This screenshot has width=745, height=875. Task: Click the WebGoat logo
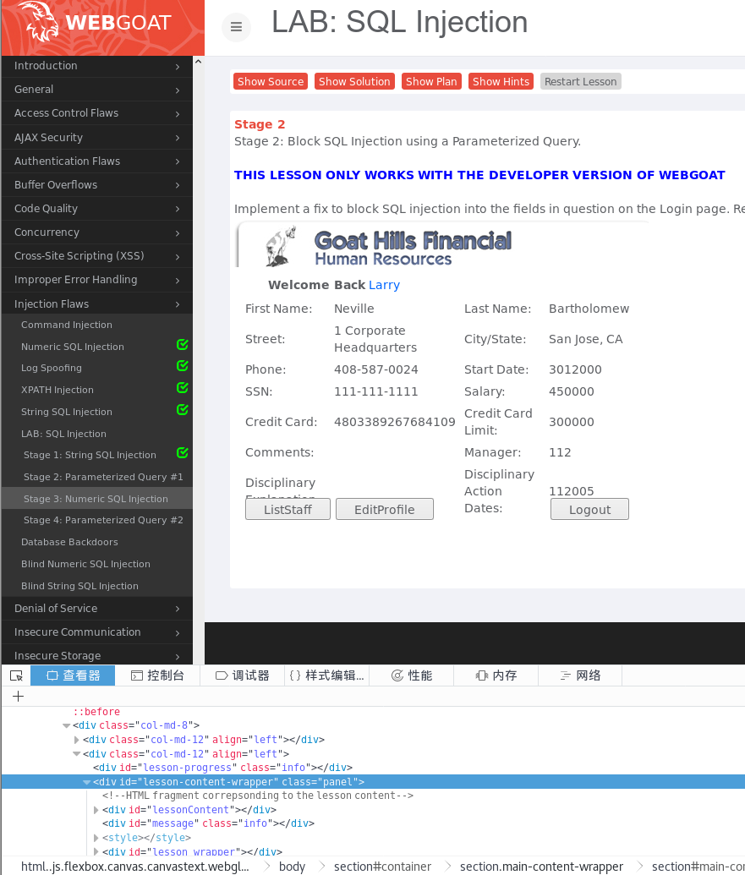tap(102, 27)
